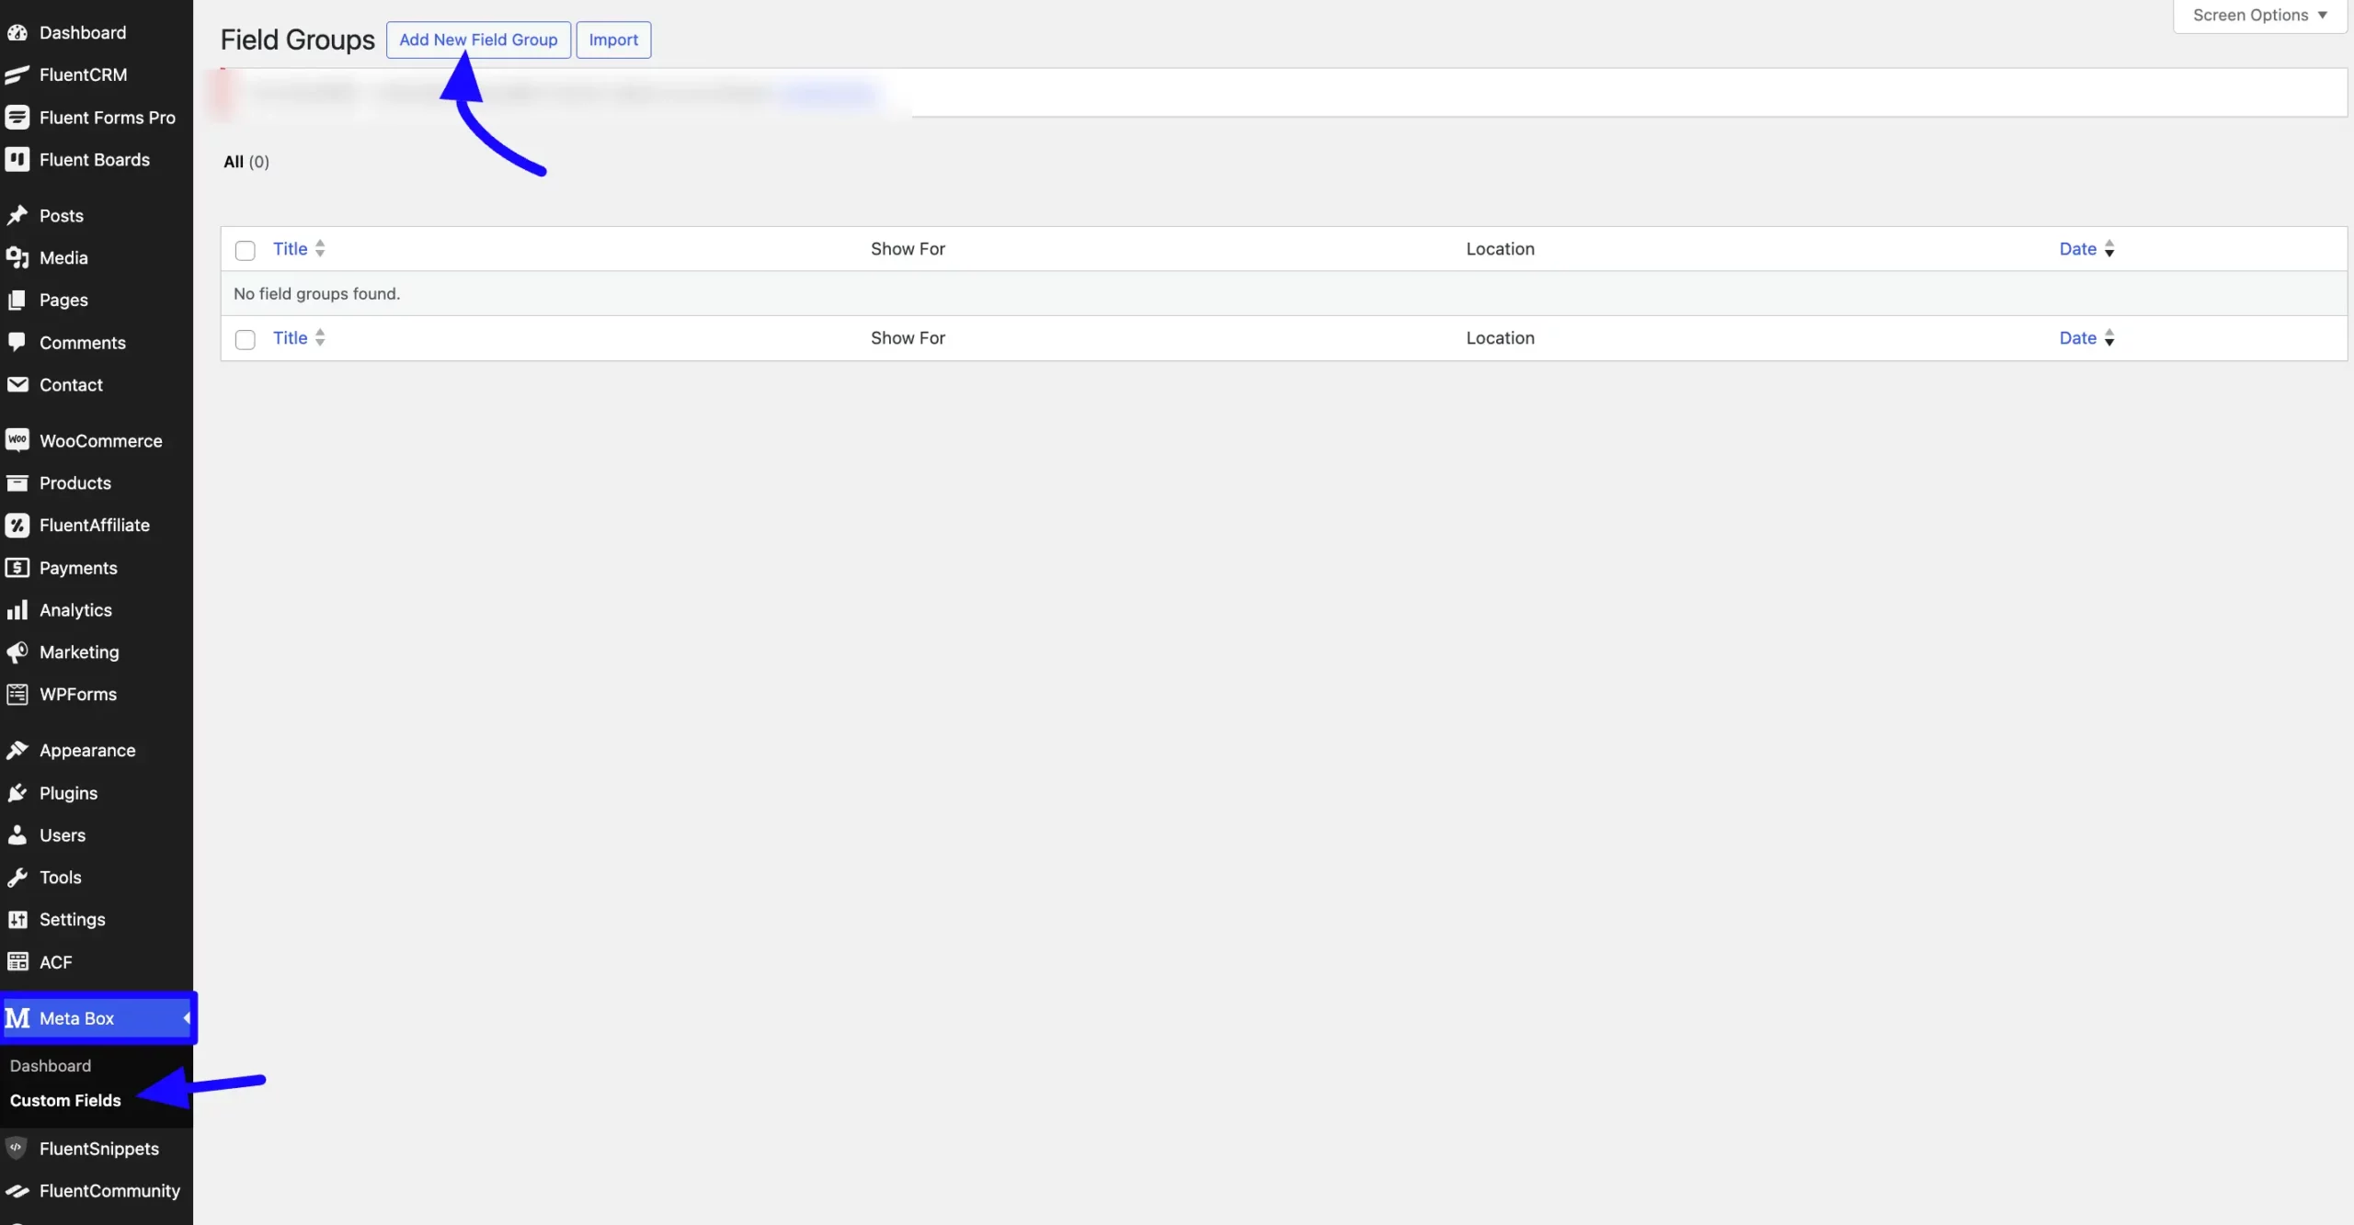2354x1225 pixels.
Task: Click the Contact envelope icon
Action: click(17, 385)
